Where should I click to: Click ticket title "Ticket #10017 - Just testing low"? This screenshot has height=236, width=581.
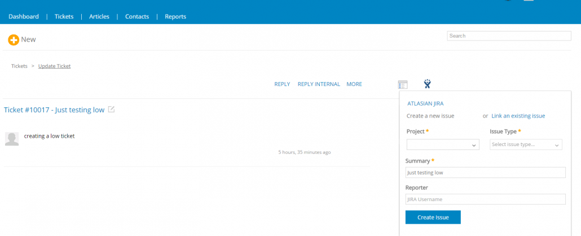pyautogui.click(x=54, y=110)
